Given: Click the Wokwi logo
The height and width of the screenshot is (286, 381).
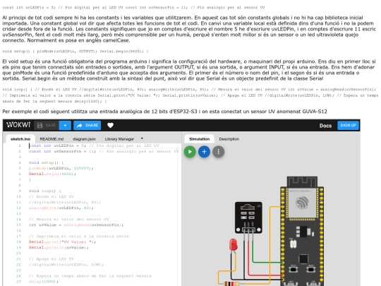Looking at the screenshot, I should [x=18, y=125].
